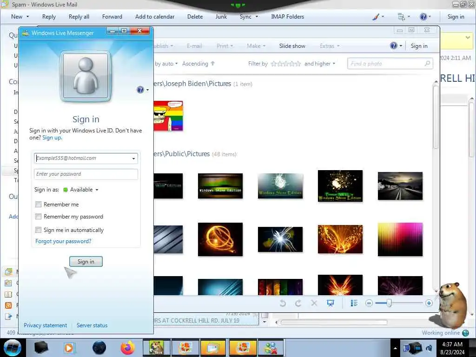Open Firefox from the taskbar

128,348
